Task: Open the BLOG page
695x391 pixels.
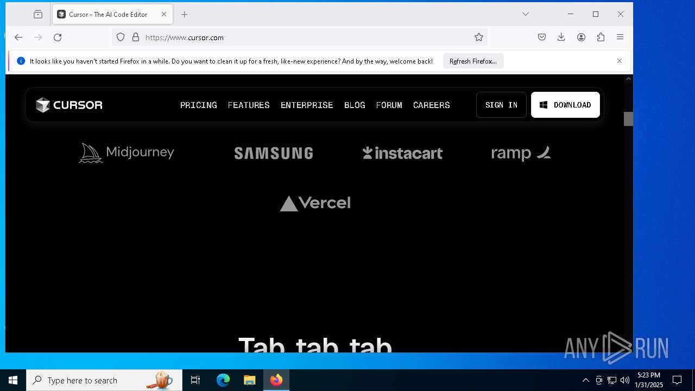Action: (355, 105)
